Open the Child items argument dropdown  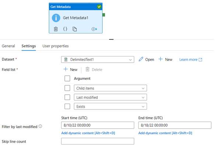pos(110,88)
